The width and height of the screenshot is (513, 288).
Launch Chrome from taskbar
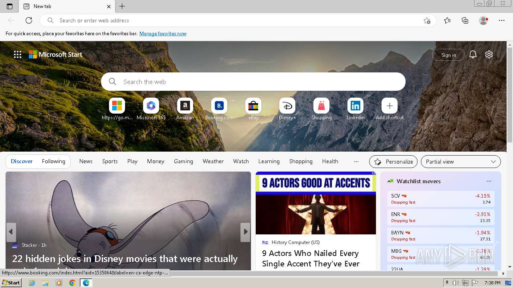point(72,283)
